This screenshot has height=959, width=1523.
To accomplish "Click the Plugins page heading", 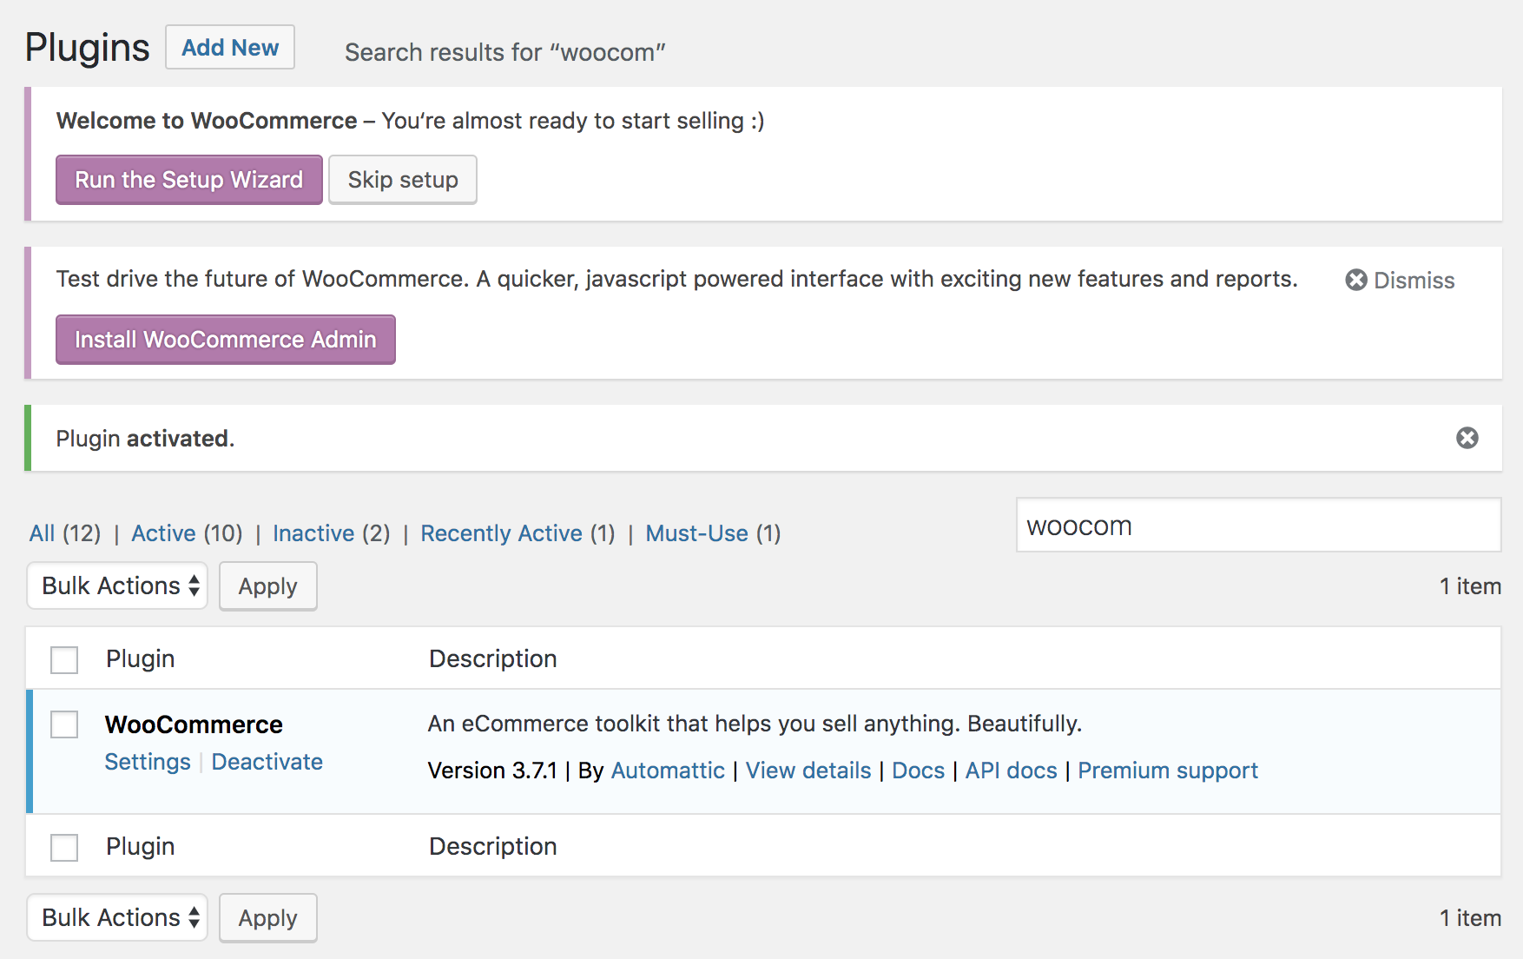I will click(x=88, y=48).
